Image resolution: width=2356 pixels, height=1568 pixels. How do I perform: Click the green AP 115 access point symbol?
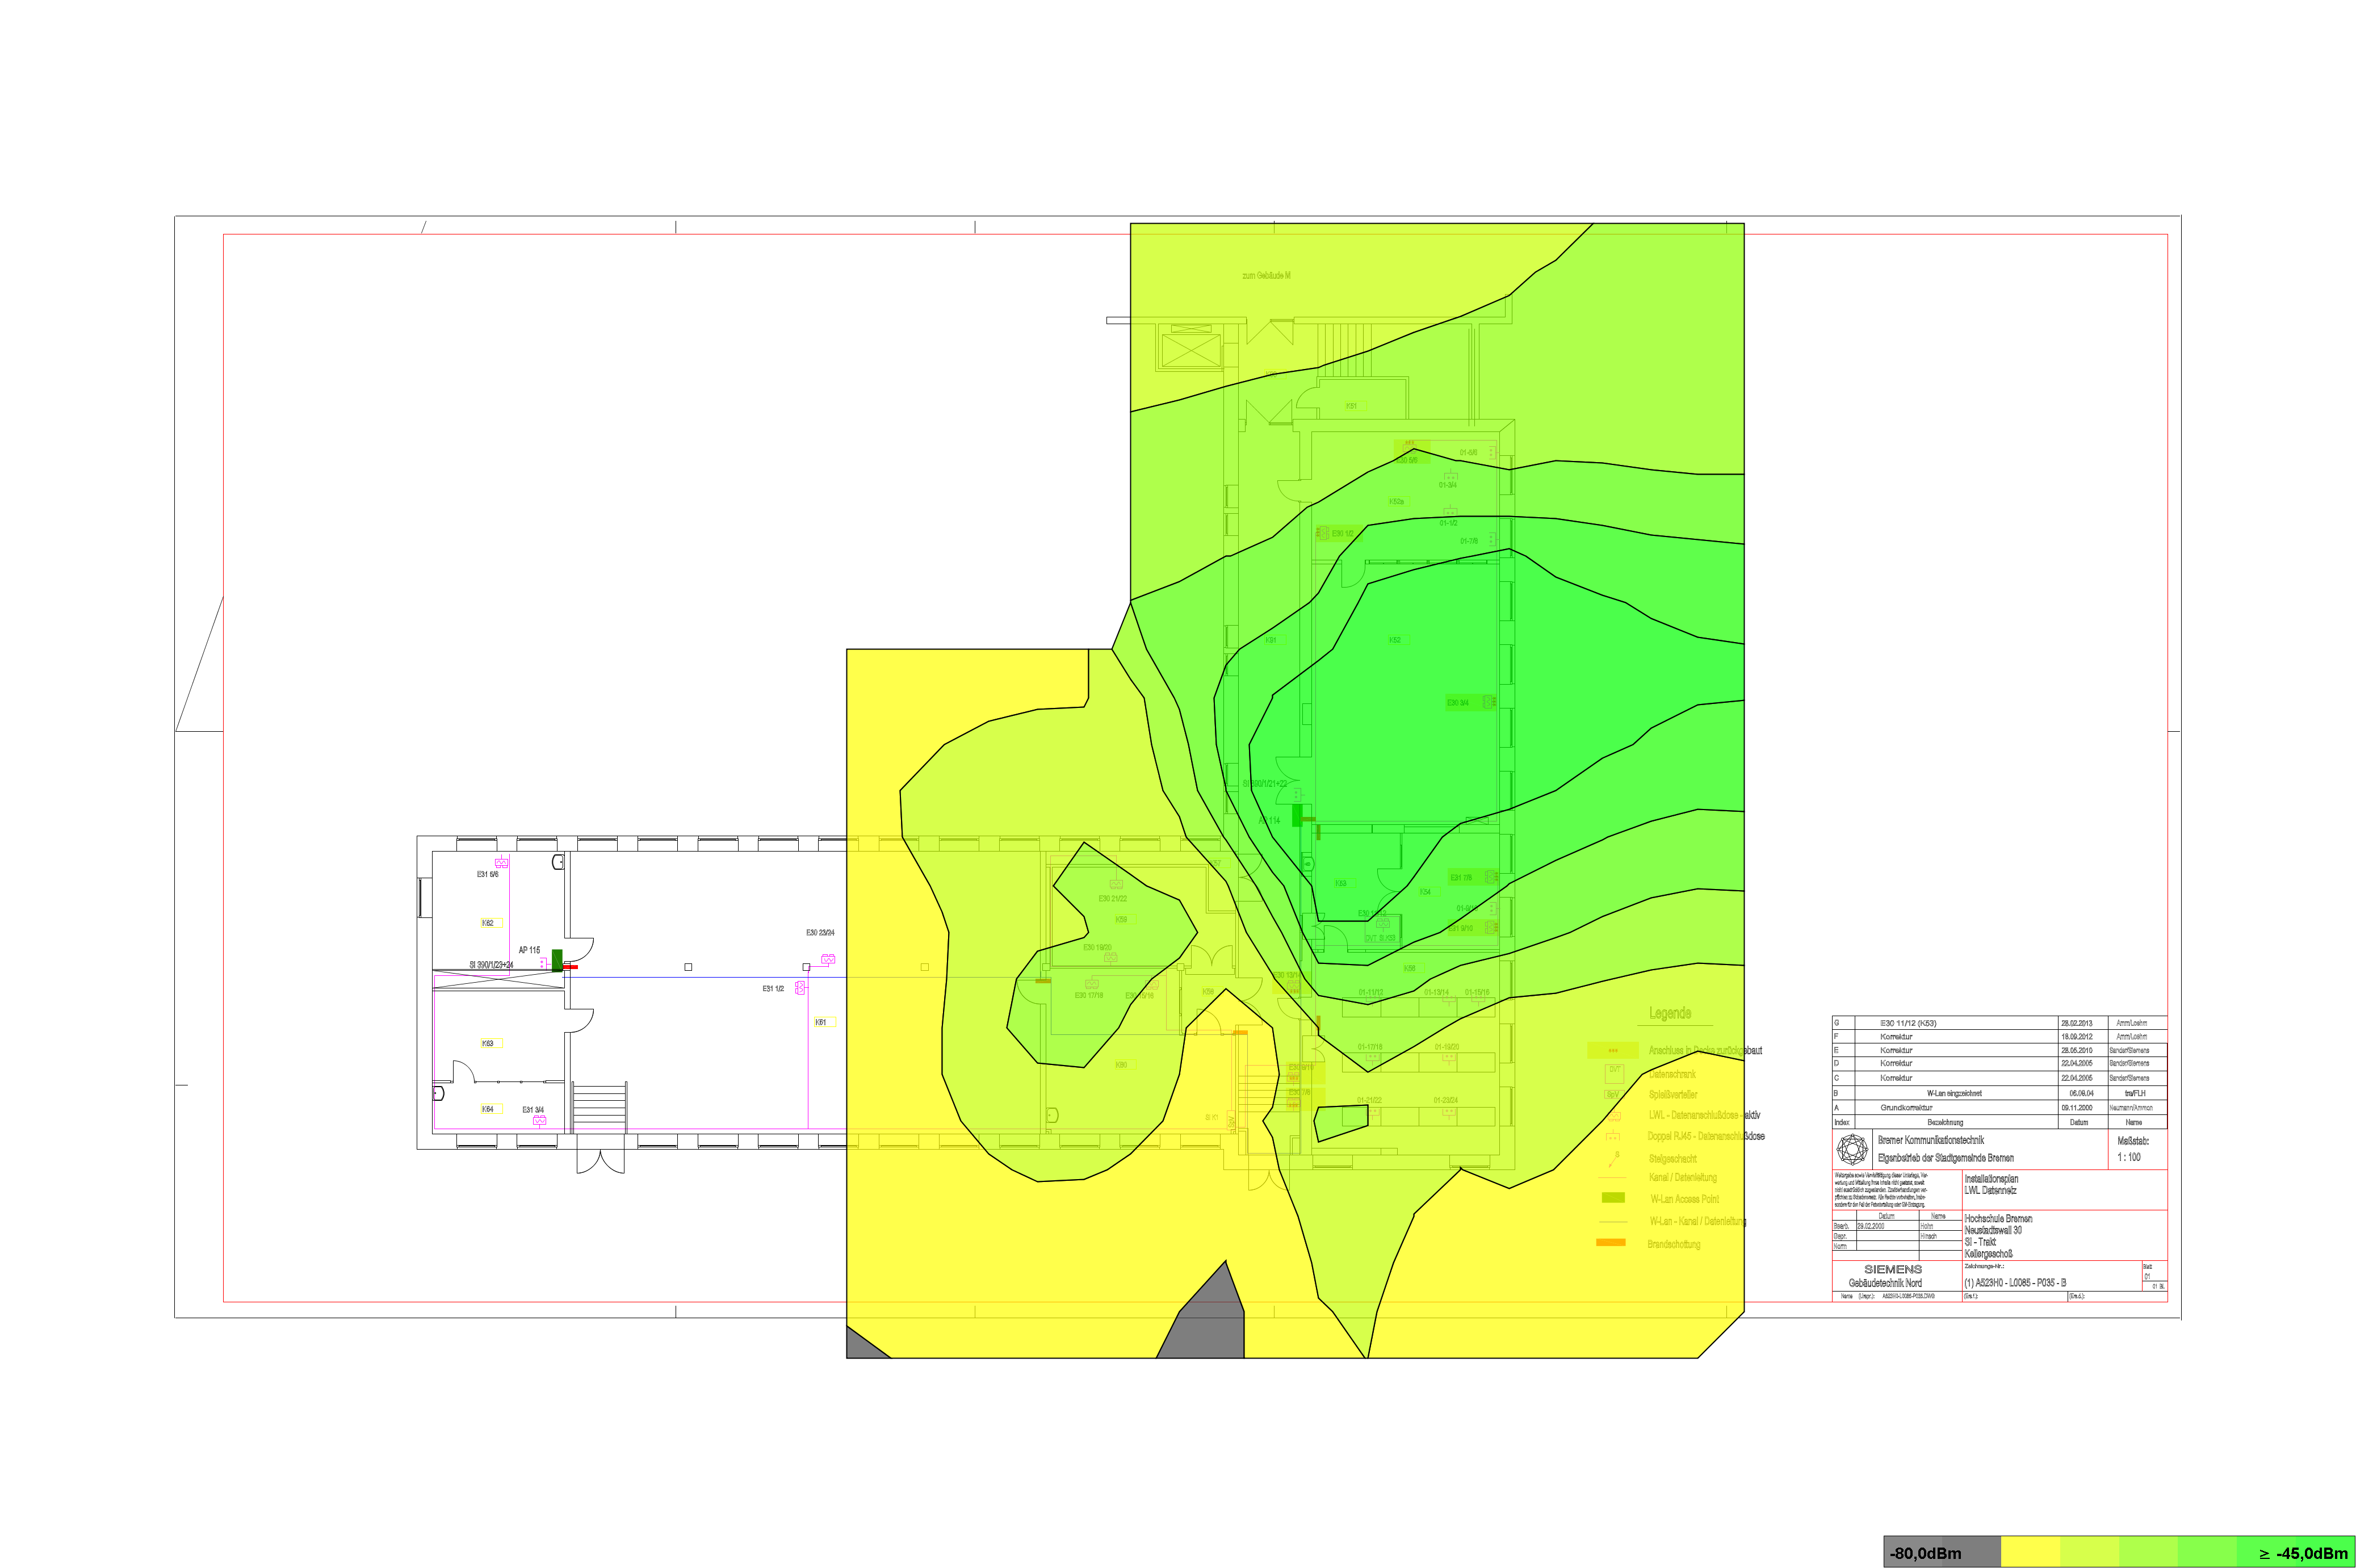(x=557, y=960)
